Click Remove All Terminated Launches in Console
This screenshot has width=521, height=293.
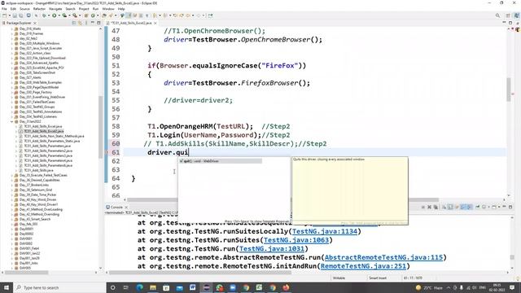pyautogui.click(x=436, y=207)
